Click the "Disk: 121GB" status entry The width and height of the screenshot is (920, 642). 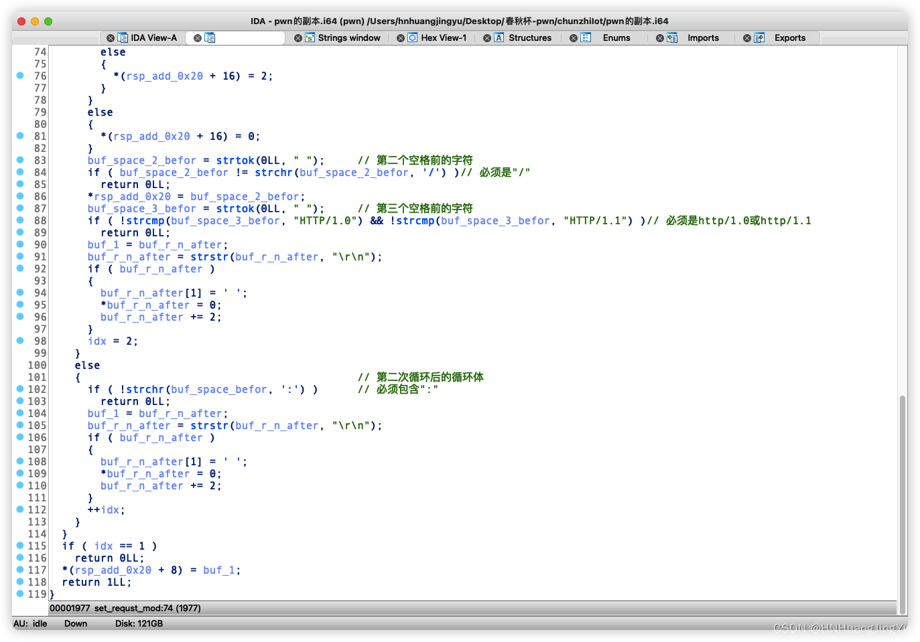[139, 623]
